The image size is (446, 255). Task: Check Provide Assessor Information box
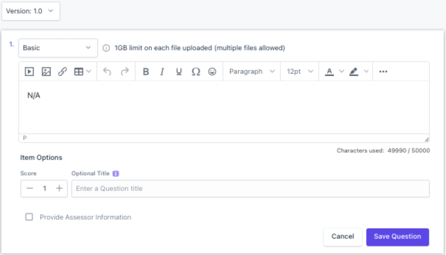pos(29,217)
